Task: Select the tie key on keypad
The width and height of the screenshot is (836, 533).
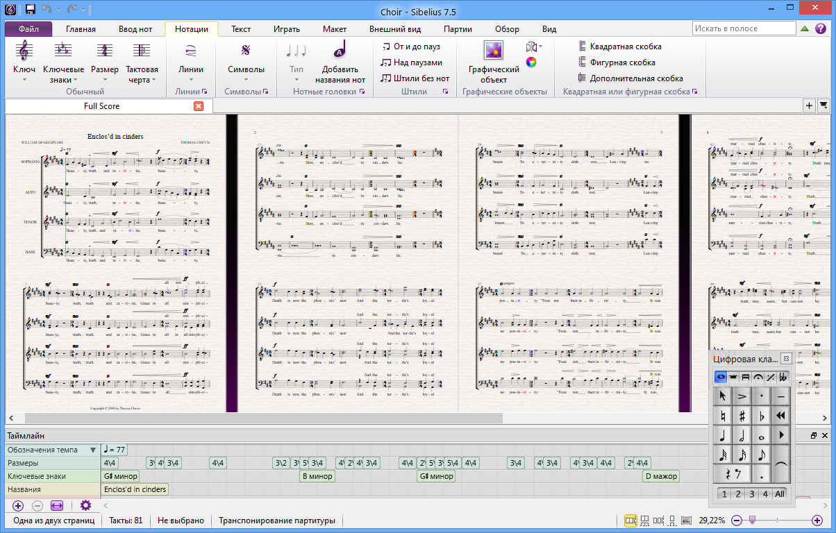Action: pos(781,465)
